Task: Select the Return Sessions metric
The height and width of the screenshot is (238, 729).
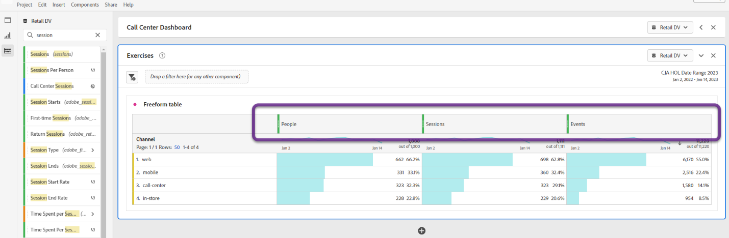Action: (x=62, y=134)
